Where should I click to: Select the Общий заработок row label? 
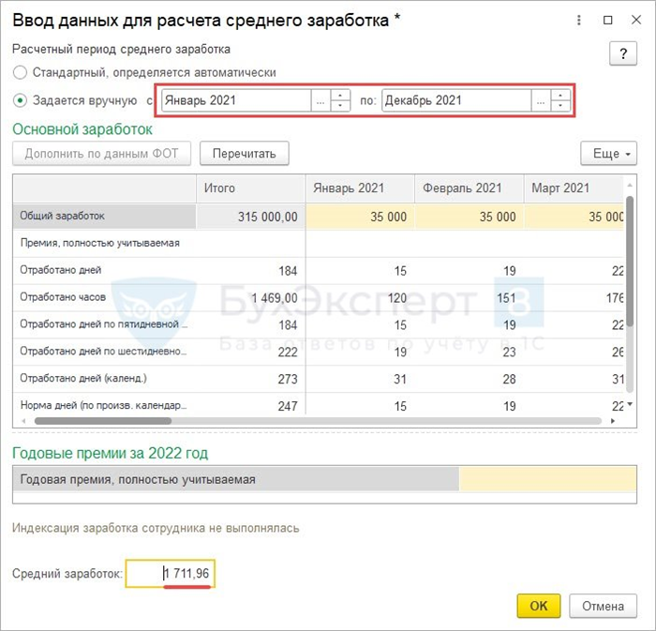coord(104,217)
